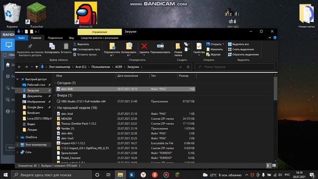
Task: Click the Up one level arrow
Action: click(36, 67)
